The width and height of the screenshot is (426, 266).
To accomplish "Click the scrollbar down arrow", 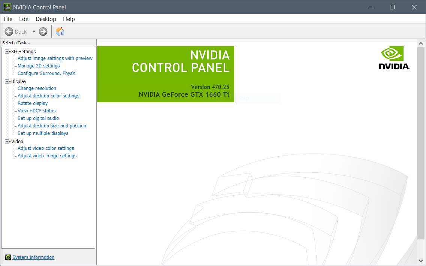I will (421, 261).
